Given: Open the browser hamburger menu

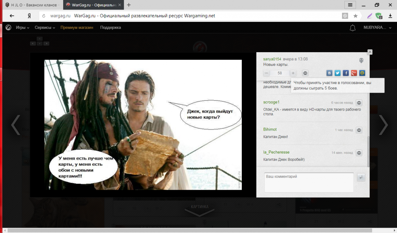Looking at the screenshot, I should (x=350, y=5).
